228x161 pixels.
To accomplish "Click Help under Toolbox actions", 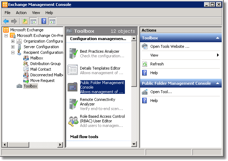I will tap(154, 73).
